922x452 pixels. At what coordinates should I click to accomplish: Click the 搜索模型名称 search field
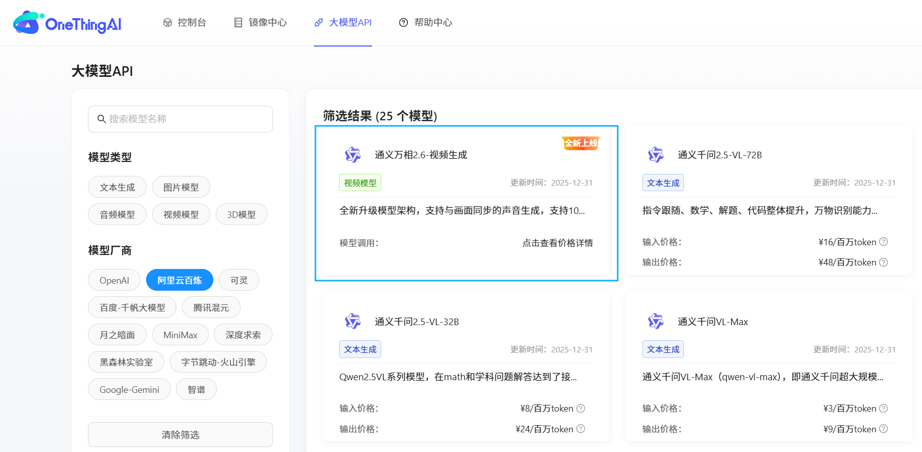tap(180, 119)
